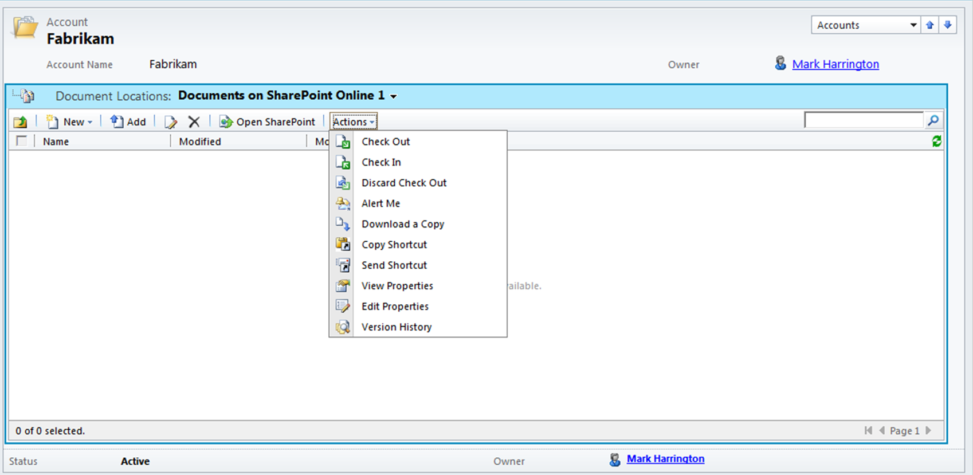Go to the next record using down arrow
973x475 pixels.
(947, 25)
